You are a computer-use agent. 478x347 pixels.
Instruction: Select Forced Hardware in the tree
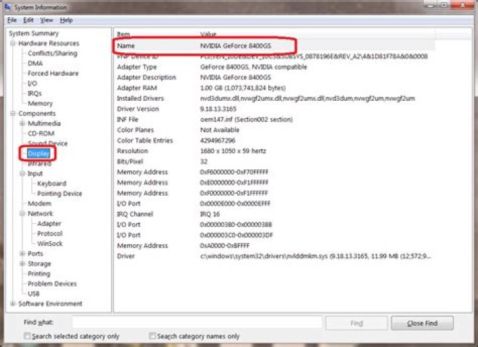53,74
